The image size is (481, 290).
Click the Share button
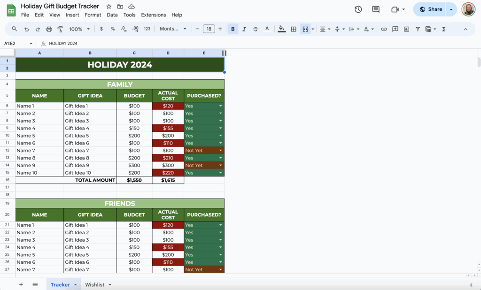point(432,9)
